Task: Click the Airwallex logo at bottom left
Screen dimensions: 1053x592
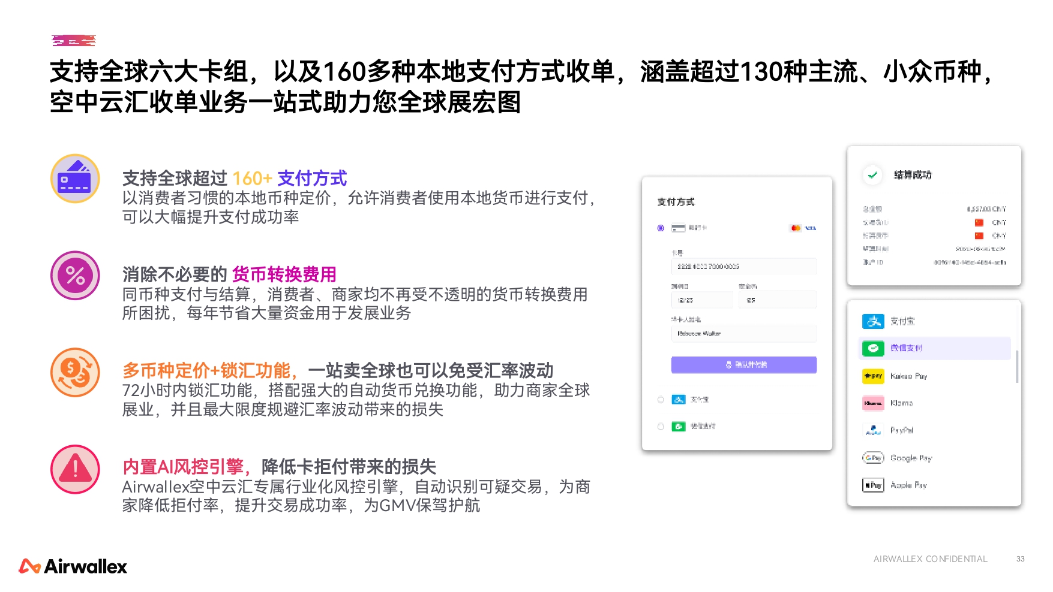Action: pos(72,566)
